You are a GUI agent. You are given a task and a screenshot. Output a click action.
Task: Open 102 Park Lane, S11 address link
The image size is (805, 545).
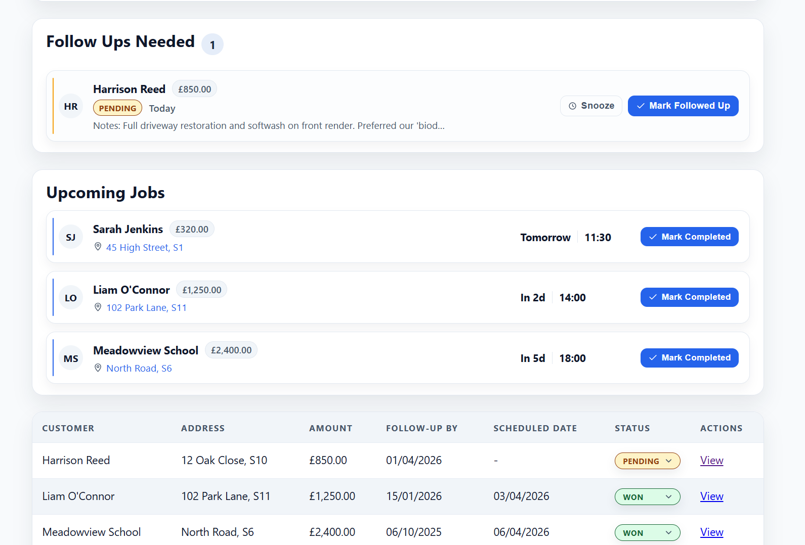point(146,307)
